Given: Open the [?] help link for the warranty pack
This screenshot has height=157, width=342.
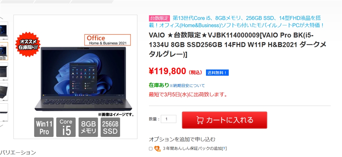Looking at the screenshot, I should (x=224, y=149).
